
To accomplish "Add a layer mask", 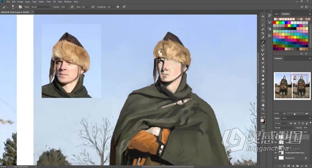I will pyautogui.click(x=289, y=166).
